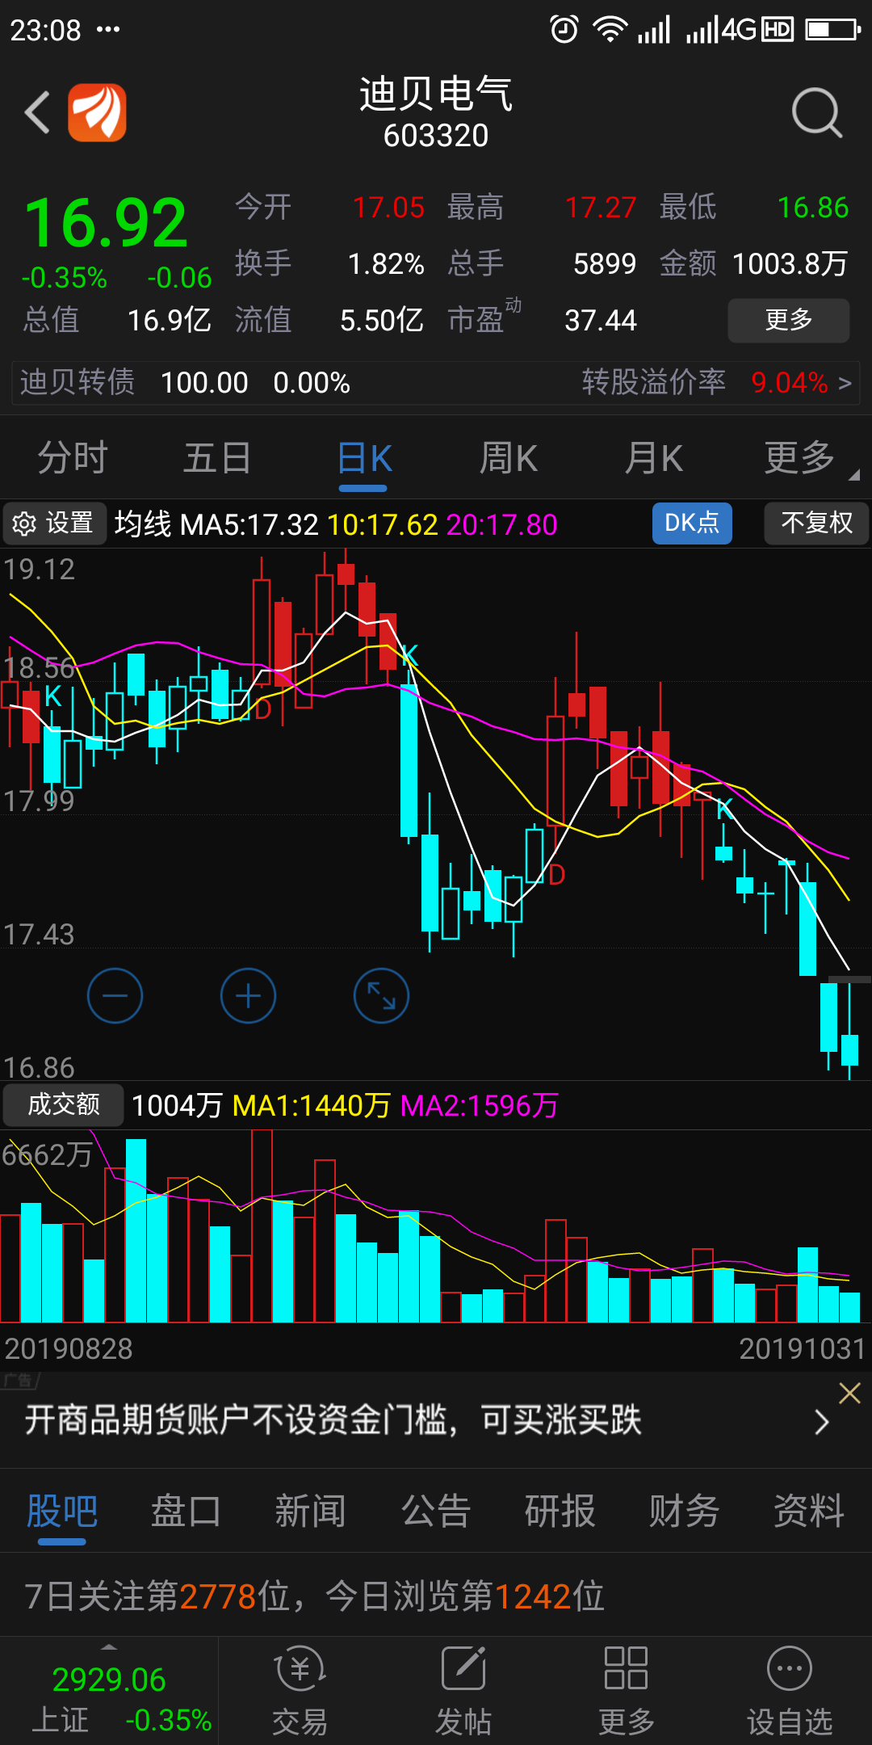Open the 财务 tab
872x1745 pixels.
(x=684, y=1512)
